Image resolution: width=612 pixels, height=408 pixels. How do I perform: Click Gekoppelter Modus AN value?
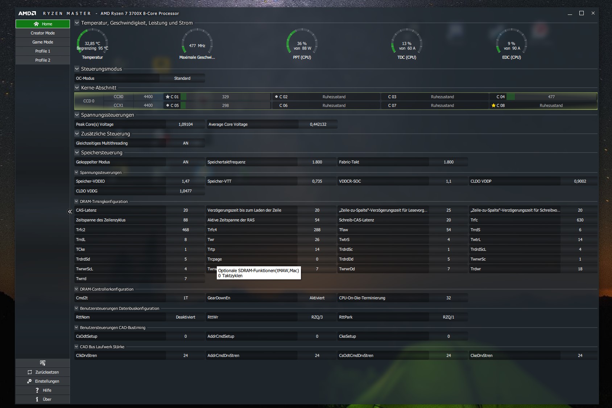click(186, 162)
